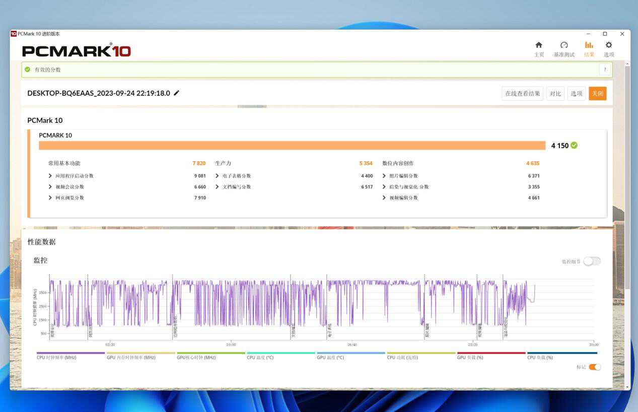The width and height of the screenshot is (638, 412).
Task: Click the orange PCMARK 10 total score bar
Action: (x=292, y=145)
